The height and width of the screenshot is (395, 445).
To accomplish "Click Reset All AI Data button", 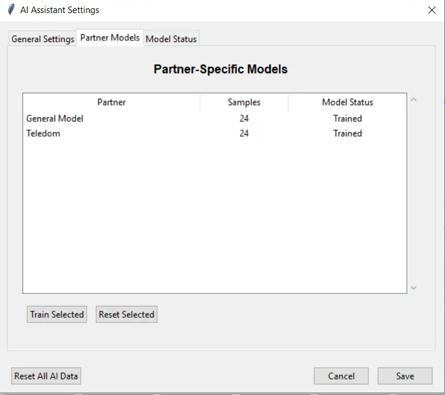I will click(x=46, y=376).
